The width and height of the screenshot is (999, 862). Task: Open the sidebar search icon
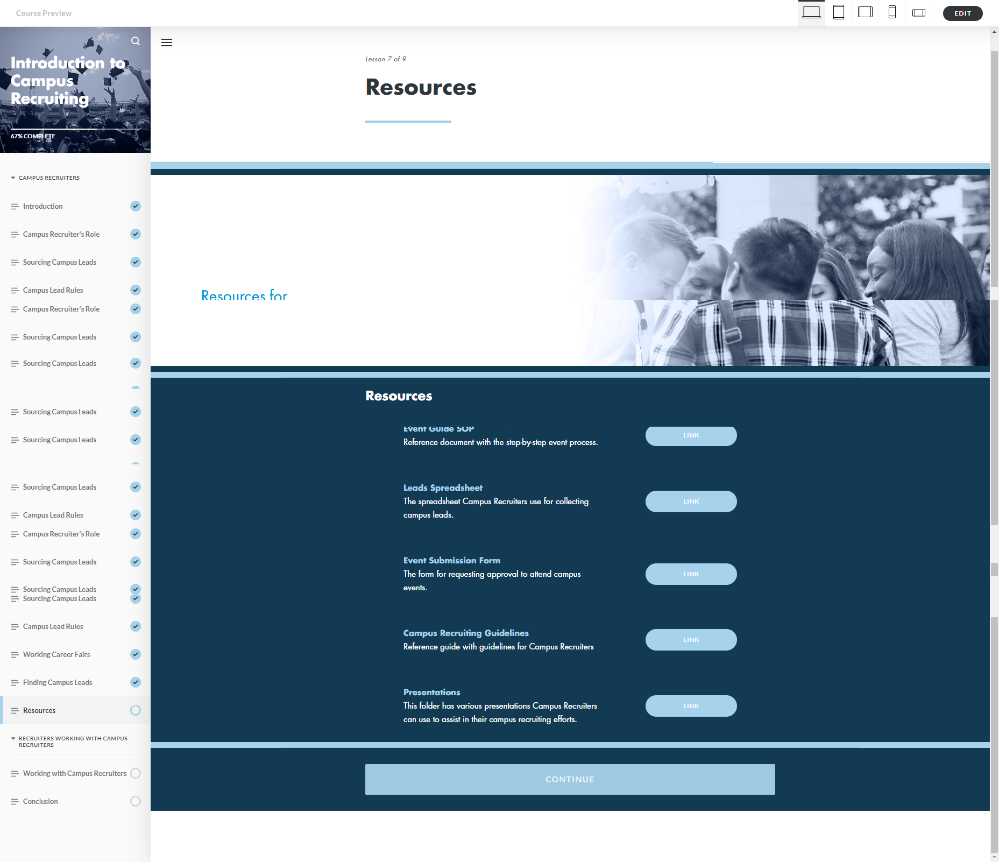click(x=136, y=41)
